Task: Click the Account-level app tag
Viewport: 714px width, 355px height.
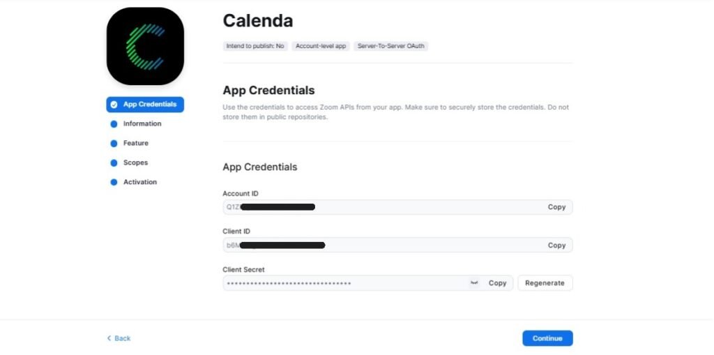Action: pyautogui.click(x=321, y=46)
